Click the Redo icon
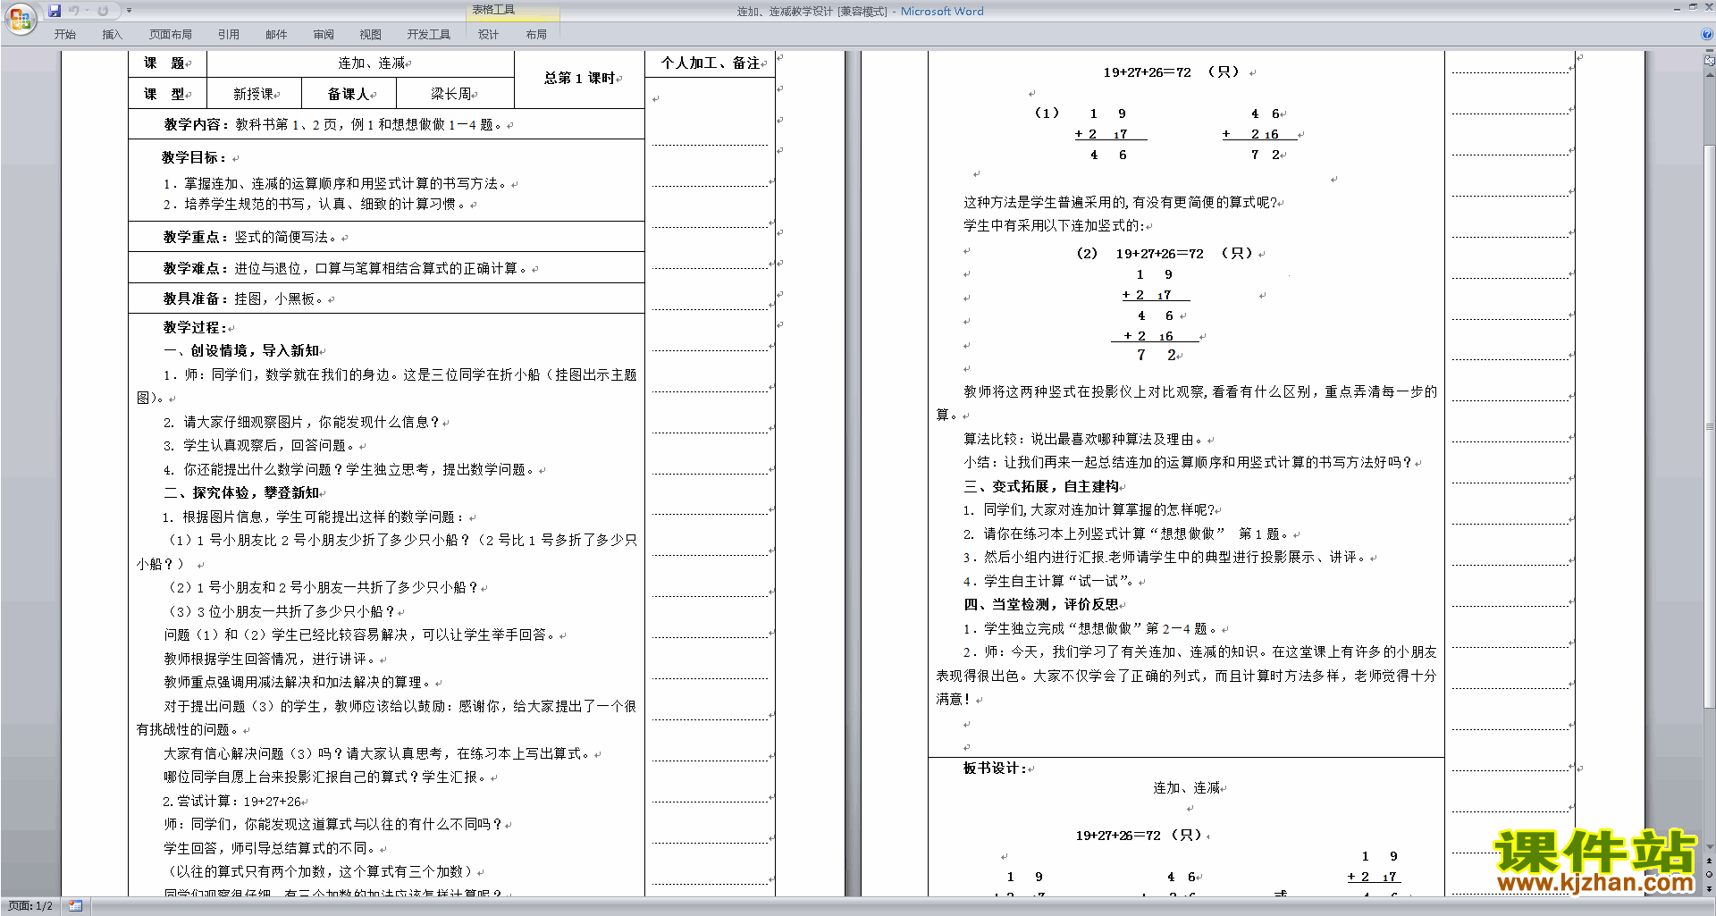This screenshot has height=916, width=1716. [x=103, y=11]
